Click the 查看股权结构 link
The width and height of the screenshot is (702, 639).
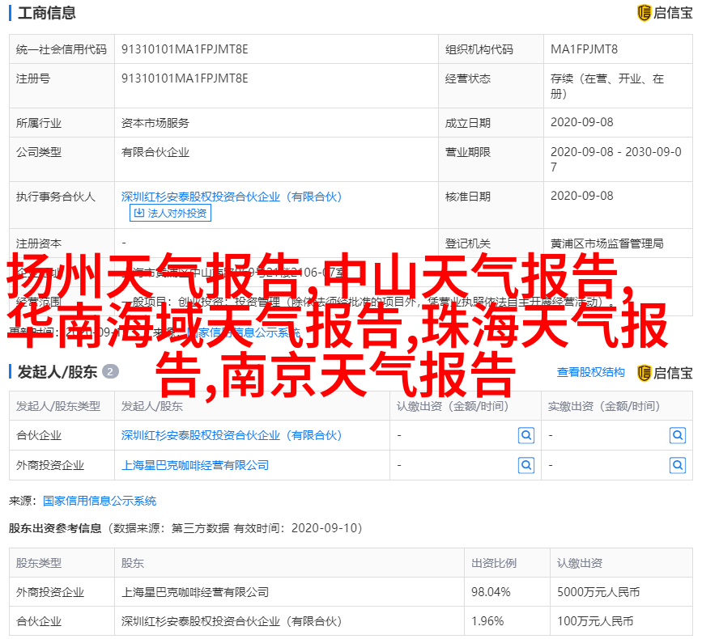point(590,373)
